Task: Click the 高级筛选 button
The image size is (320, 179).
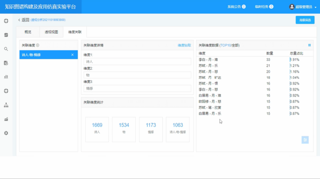Action: tap(305, 20)
